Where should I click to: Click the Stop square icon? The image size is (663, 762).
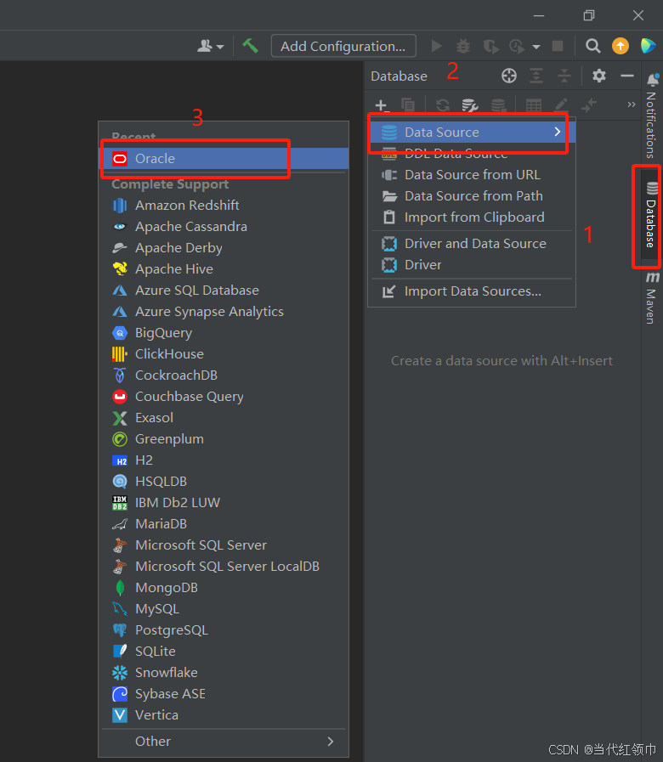(558, 46)
